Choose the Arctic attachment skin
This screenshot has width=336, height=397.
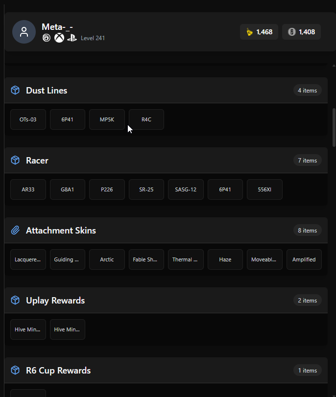tap(107, 259)
